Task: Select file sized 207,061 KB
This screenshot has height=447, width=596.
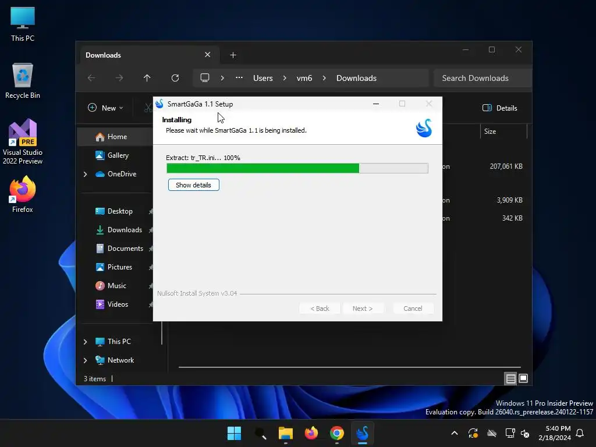Action: 506,166
